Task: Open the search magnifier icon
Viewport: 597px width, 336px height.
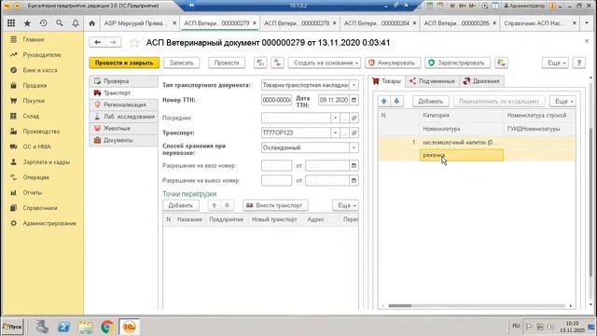Action: (x=60, y=23)
